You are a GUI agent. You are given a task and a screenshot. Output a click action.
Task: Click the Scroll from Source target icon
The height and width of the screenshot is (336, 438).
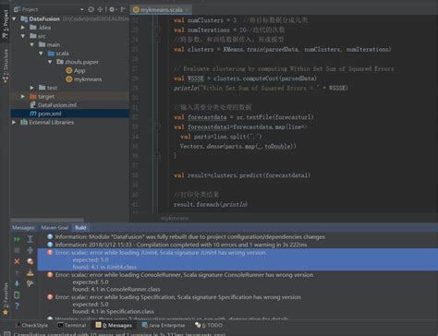[x=91, y=9]
